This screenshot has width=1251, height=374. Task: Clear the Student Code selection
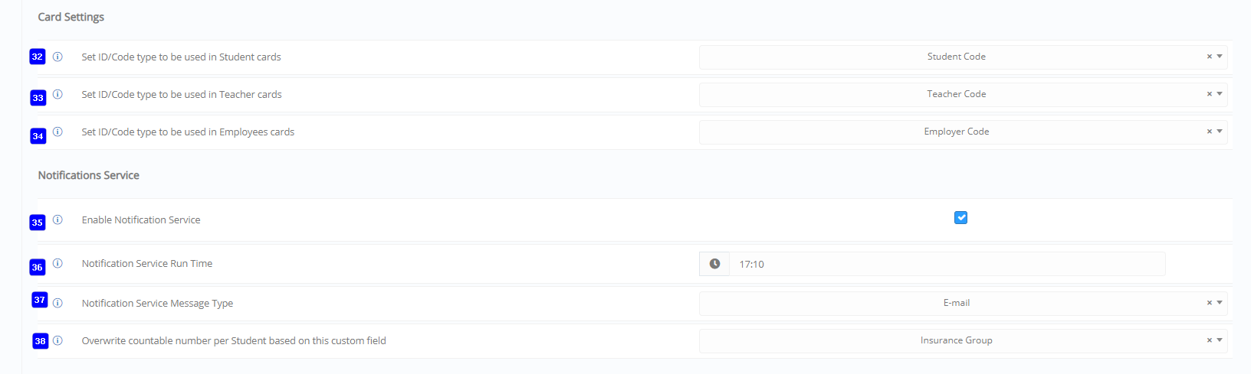click(x=1210, y=57)
